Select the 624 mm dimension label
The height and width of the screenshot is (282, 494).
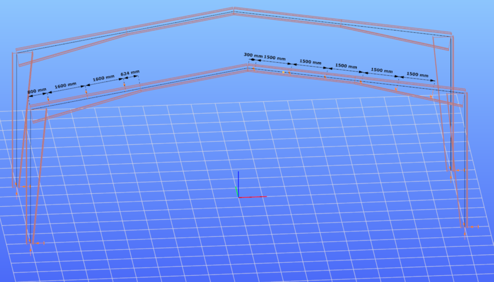point(130,73)
